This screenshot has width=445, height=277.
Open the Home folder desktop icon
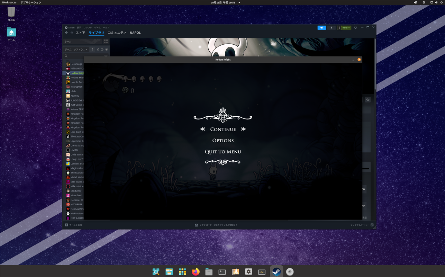[11, 32]
